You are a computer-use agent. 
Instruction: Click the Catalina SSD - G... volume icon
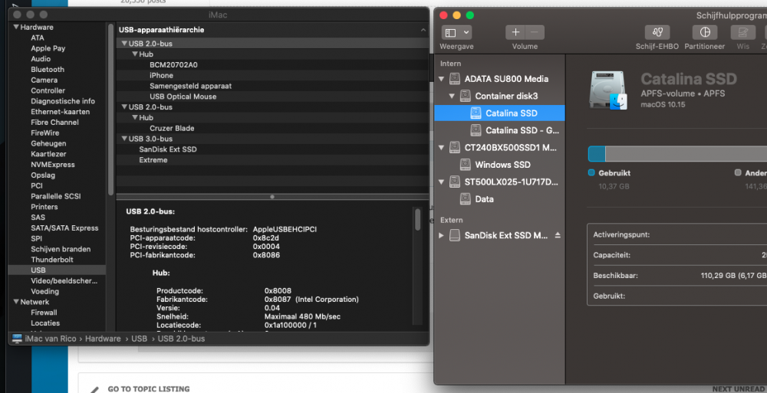[x=476, y=130]
